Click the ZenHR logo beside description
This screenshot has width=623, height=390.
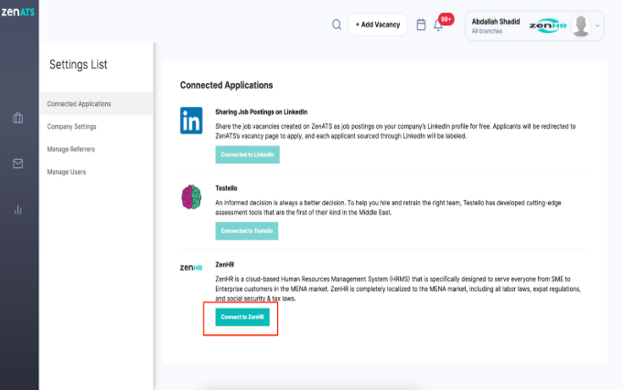[x=191, y=268]
